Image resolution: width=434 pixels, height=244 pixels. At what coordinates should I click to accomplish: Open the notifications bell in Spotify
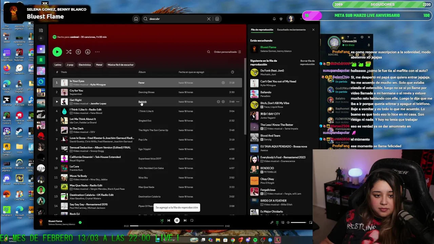point(274,19)
